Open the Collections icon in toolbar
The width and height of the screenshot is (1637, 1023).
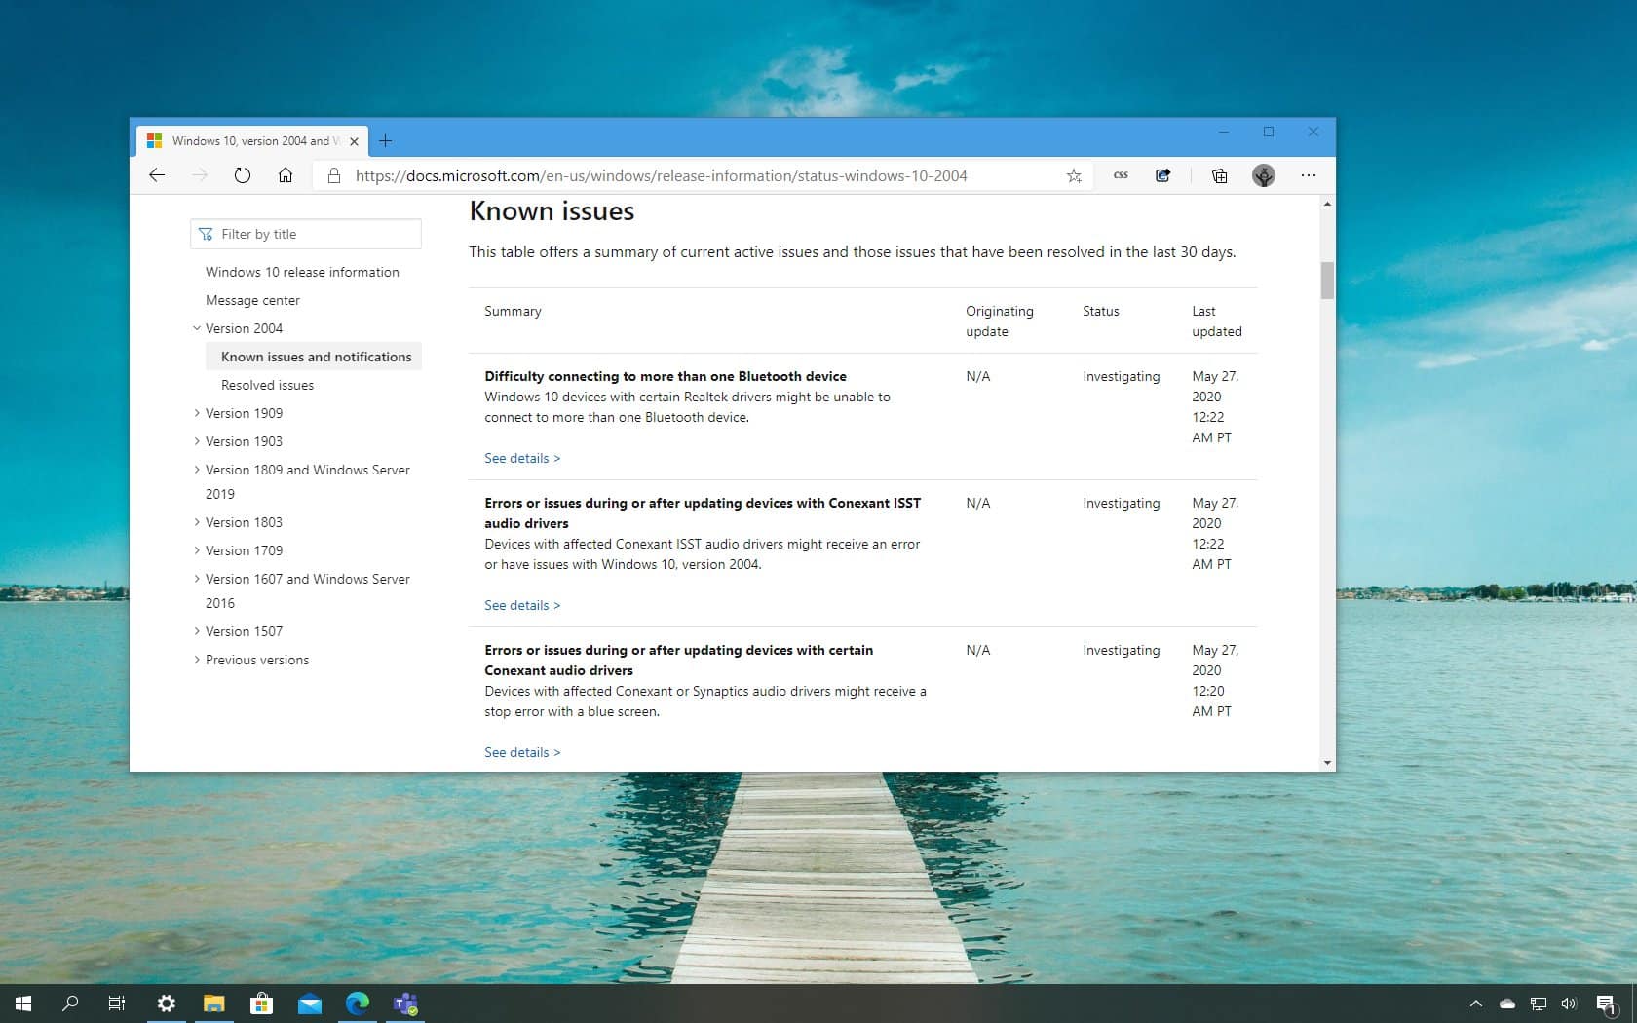click(1219, 175)
